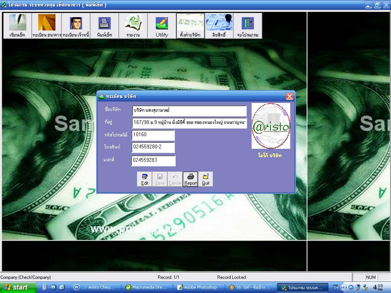Click the Report printer button
This screenshot has height=293, width=391.
point(190,179)
